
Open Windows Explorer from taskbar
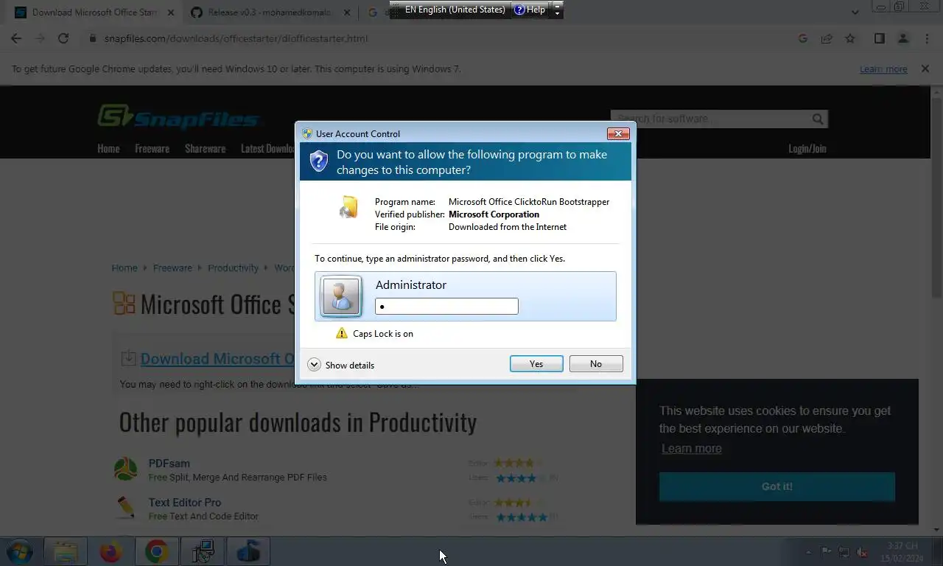[66, 551]
